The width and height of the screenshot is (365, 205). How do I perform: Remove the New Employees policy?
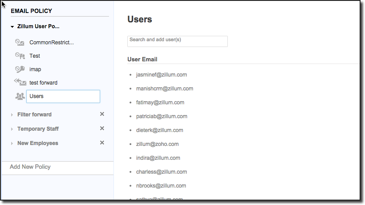pyautogui.click(x=102, y=143)
